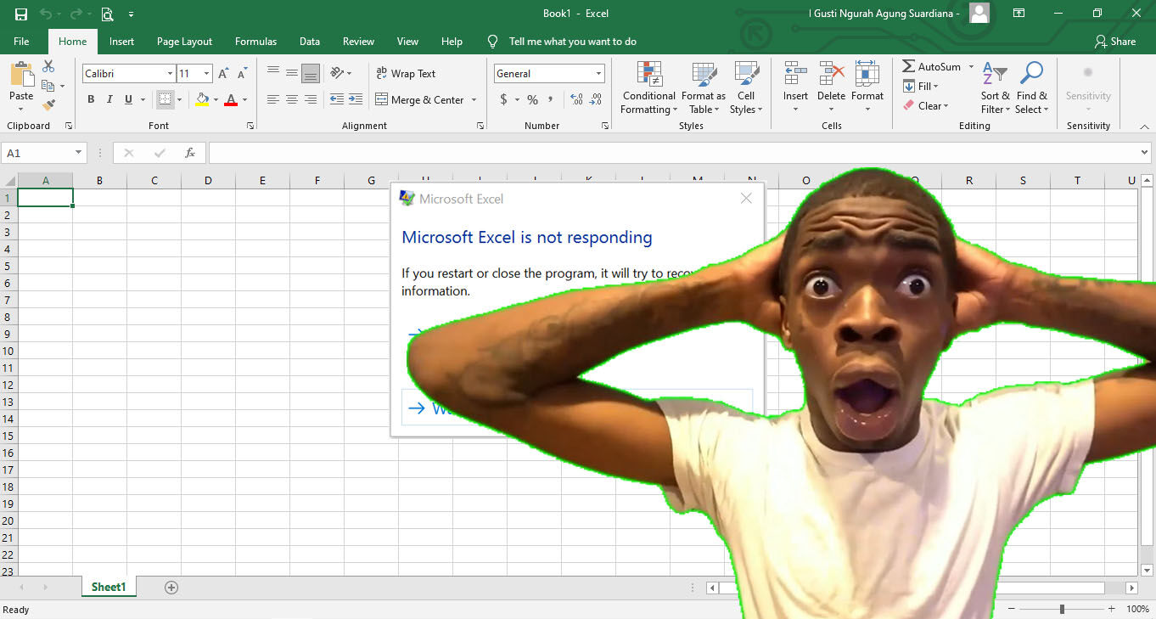
Task: Close the Microsoft Excel not responding dialog
Action: click(x=746, y=198)
